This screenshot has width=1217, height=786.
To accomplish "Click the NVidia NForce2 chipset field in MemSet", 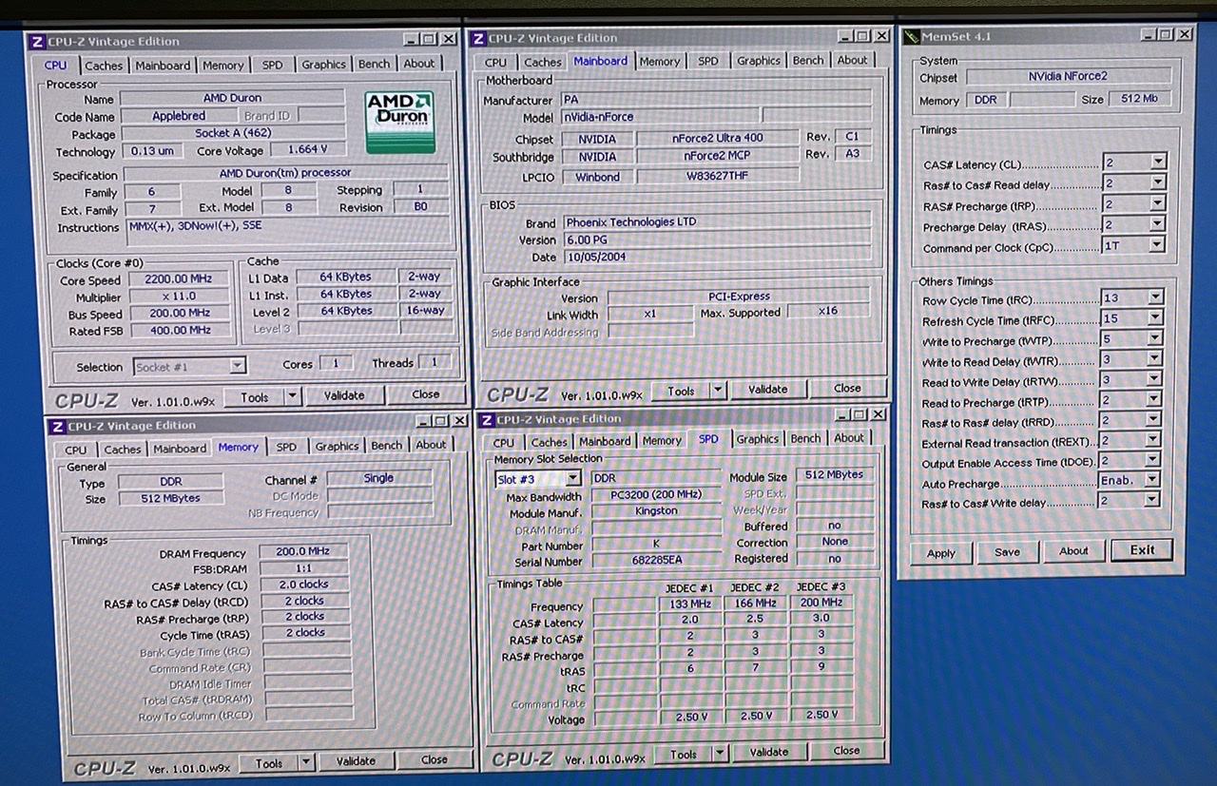I will click(x=1068, y=76).
